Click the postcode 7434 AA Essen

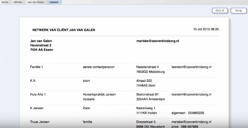pos(42,50)
